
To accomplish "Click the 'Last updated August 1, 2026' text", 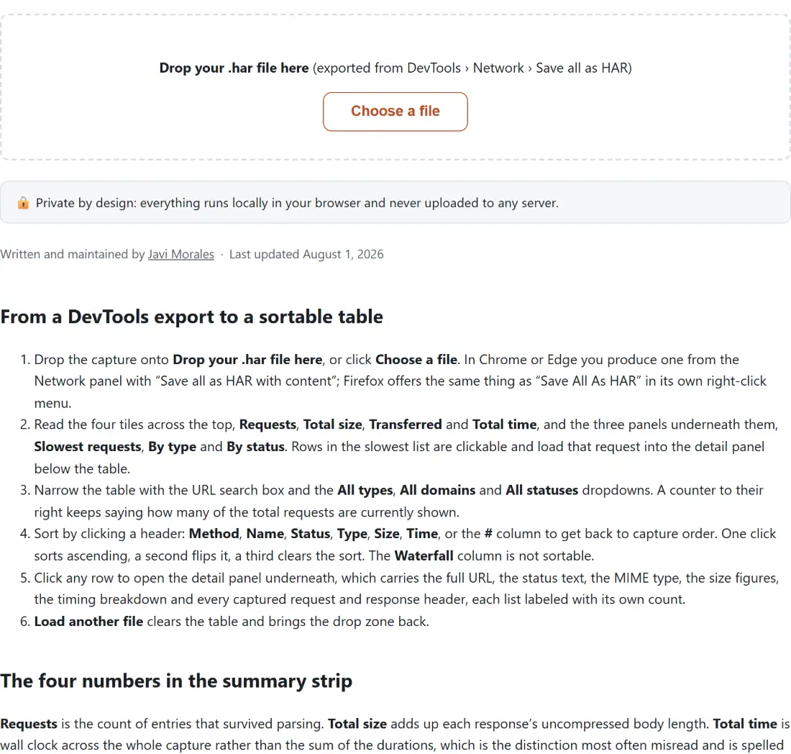I will tap(306, 255).
